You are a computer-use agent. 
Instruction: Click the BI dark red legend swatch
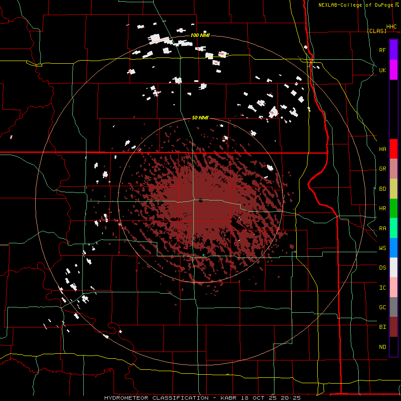[x=393, y=327]
